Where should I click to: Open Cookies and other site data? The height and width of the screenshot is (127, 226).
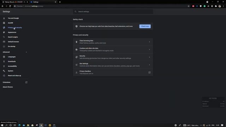click(x=113, y=49)
